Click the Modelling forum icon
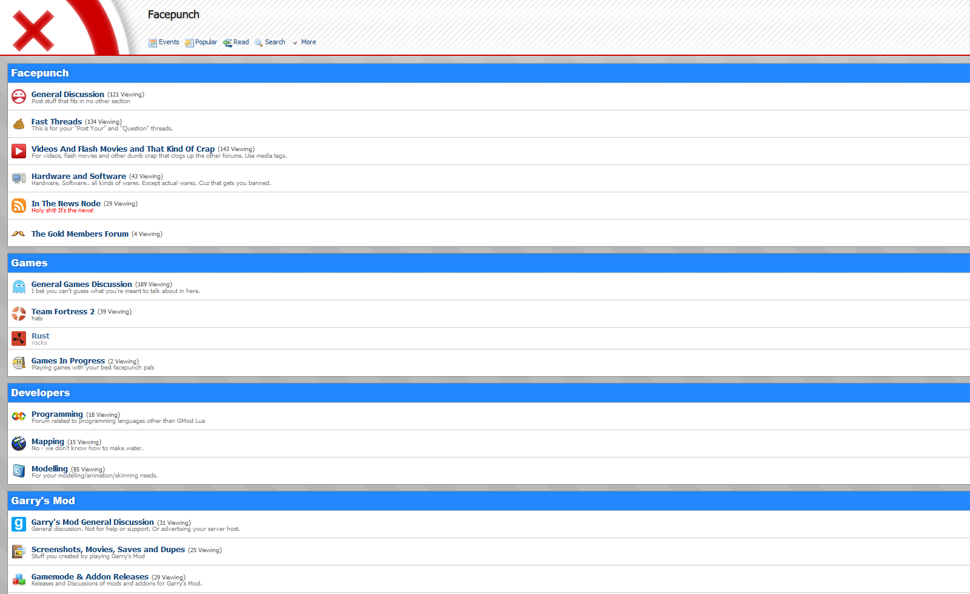Viewport: 970px width, 594px height. tap(19, 471)
